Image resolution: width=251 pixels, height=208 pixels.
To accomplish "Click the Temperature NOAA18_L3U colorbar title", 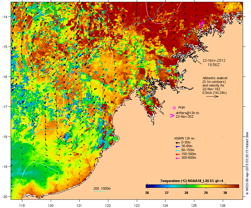I will point(192,181).
